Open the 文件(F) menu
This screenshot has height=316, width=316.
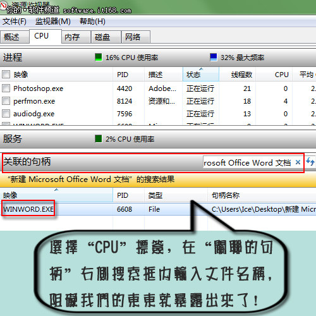15,21
